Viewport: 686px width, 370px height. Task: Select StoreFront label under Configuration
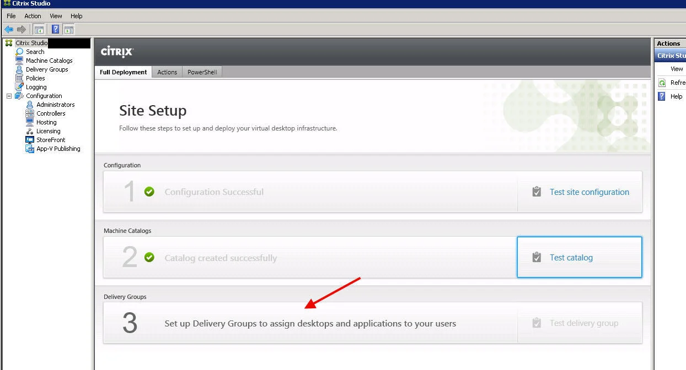click(x=51, y=140)
